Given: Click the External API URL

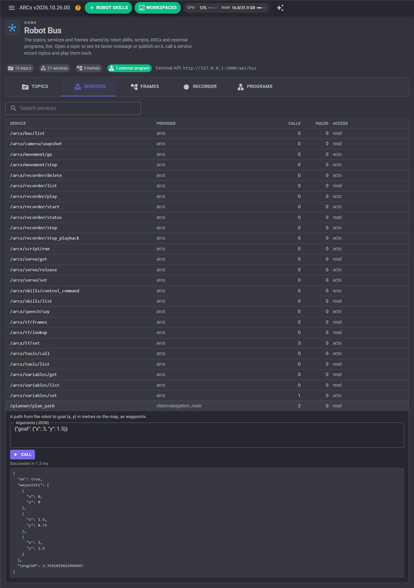Looking at the screenshot, I should pyautogui.click(x=220, y=68).
